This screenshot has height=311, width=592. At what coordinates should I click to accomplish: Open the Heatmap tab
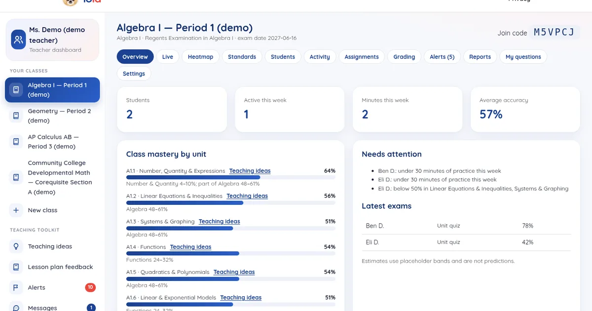coord(201,57)
